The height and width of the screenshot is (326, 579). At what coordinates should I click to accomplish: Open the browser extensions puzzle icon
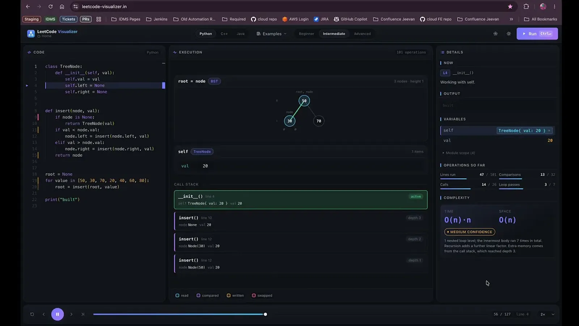(x=526, y=7)
